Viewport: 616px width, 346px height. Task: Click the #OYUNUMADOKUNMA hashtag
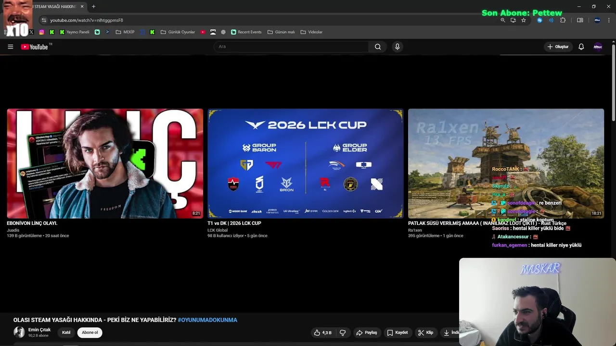pyautogui.click(x=207, y=320)
